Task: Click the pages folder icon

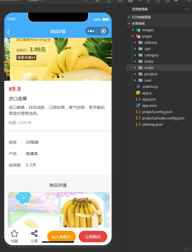Action: point(138,36)
